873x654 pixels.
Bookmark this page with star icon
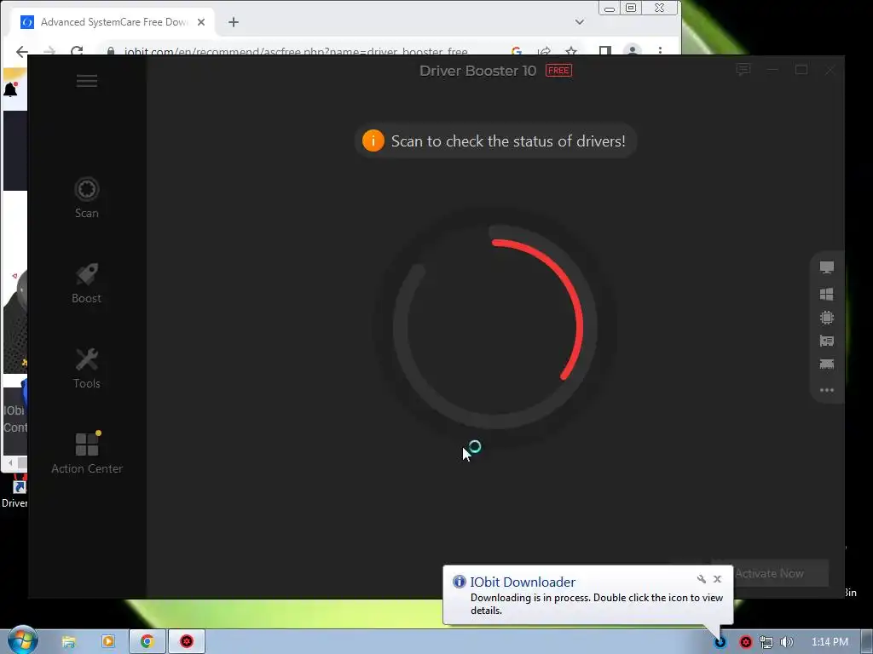pos(571,51)
